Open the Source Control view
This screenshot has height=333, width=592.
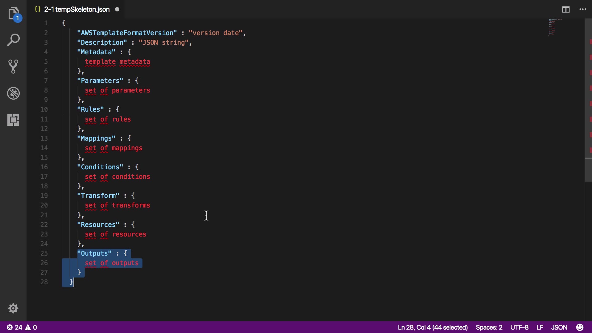pyautogui.click(x=13, y=66)
